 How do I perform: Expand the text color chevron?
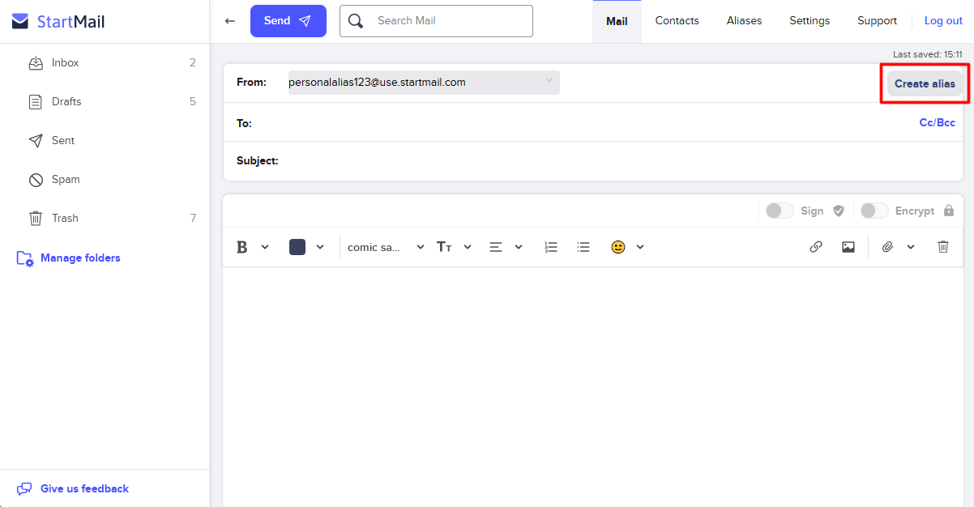click(x=320, y=247)
